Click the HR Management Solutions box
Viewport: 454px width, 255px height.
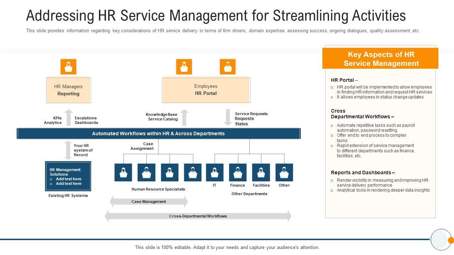68,176
